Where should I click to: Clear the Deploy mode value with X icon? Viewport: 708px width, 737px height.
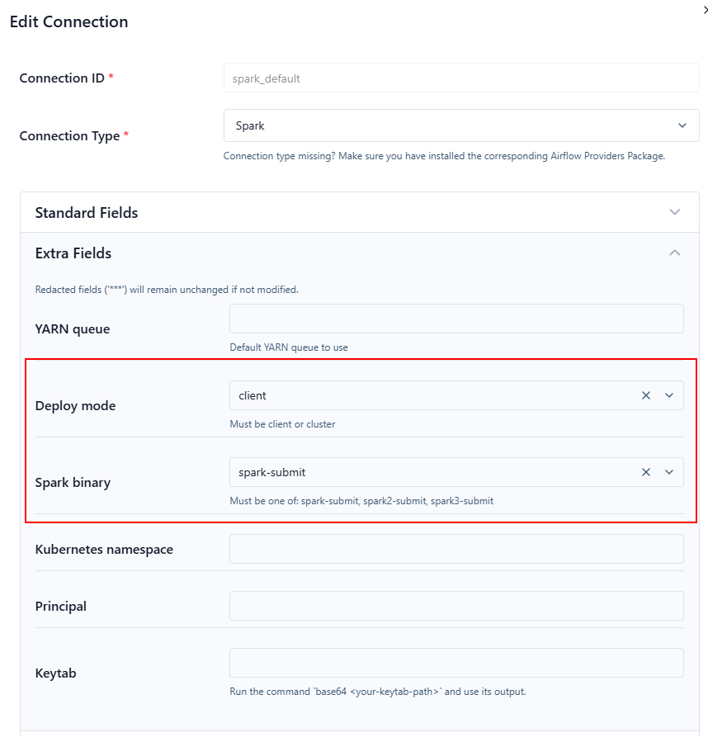click(646, 395)
